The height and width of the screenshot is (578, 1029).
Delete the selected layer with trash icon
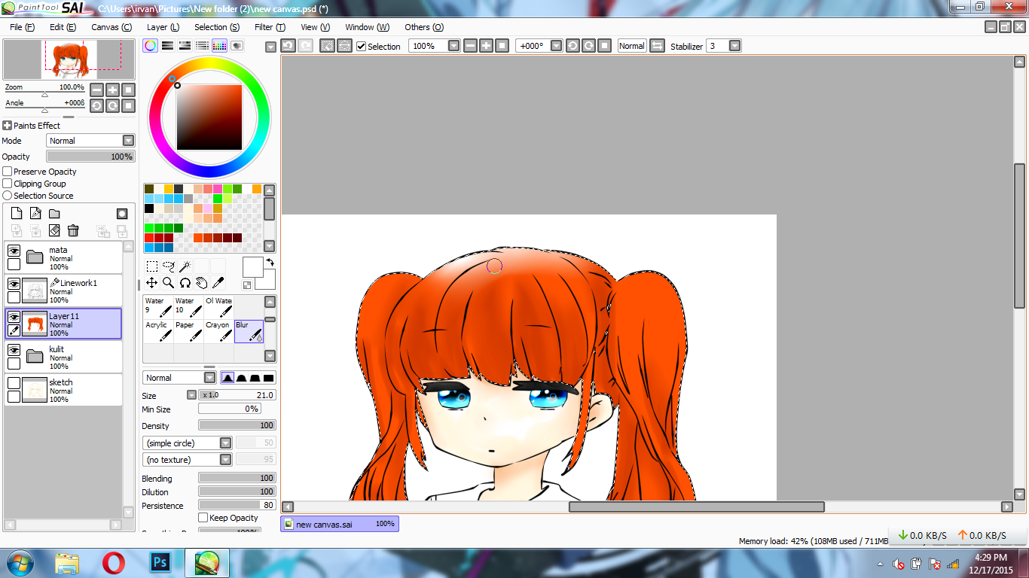[x=73, y=230]
